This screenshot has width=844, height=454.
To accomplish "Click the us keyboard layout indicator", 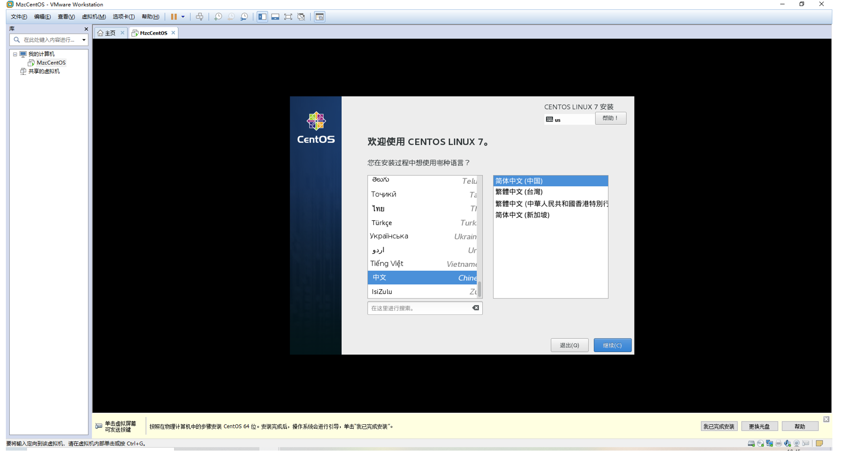I will (569, 120).
